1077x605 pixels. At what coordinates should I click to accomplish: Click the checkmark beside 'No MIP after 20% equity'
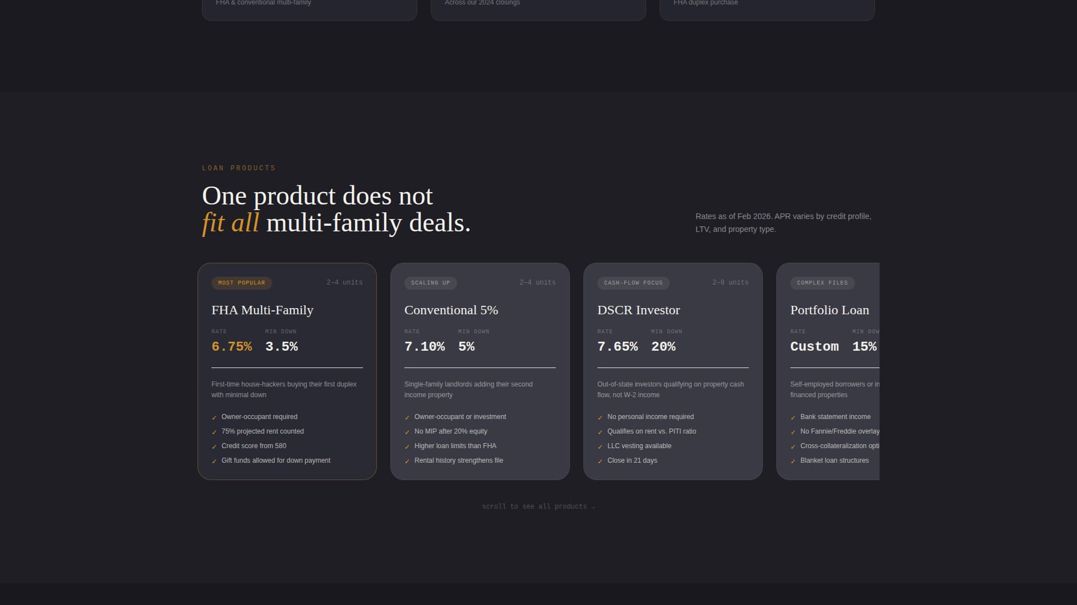click(x=408, y=431)
